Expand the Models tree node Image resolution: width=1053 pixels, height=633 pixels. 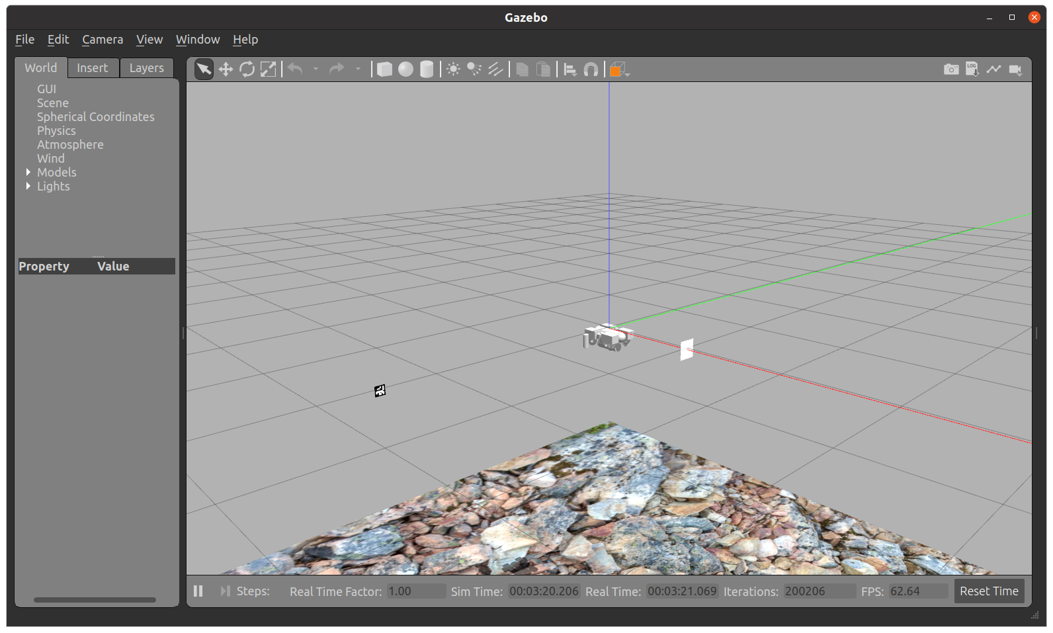(x=28, y=172)
